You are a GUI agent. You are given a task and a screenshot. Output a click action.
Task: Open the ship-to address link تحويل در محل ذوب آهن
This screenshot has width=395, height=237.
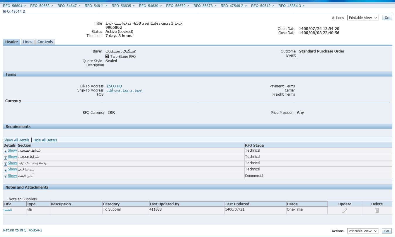point(124,90)
